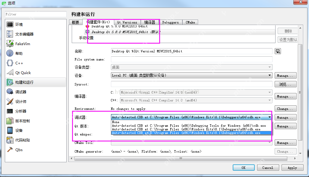Pick the Debugging Tools for Windows (x86) cdb.exe option
Image resolution: width=309 pixels, height=177 pixels.
[191, 126]
